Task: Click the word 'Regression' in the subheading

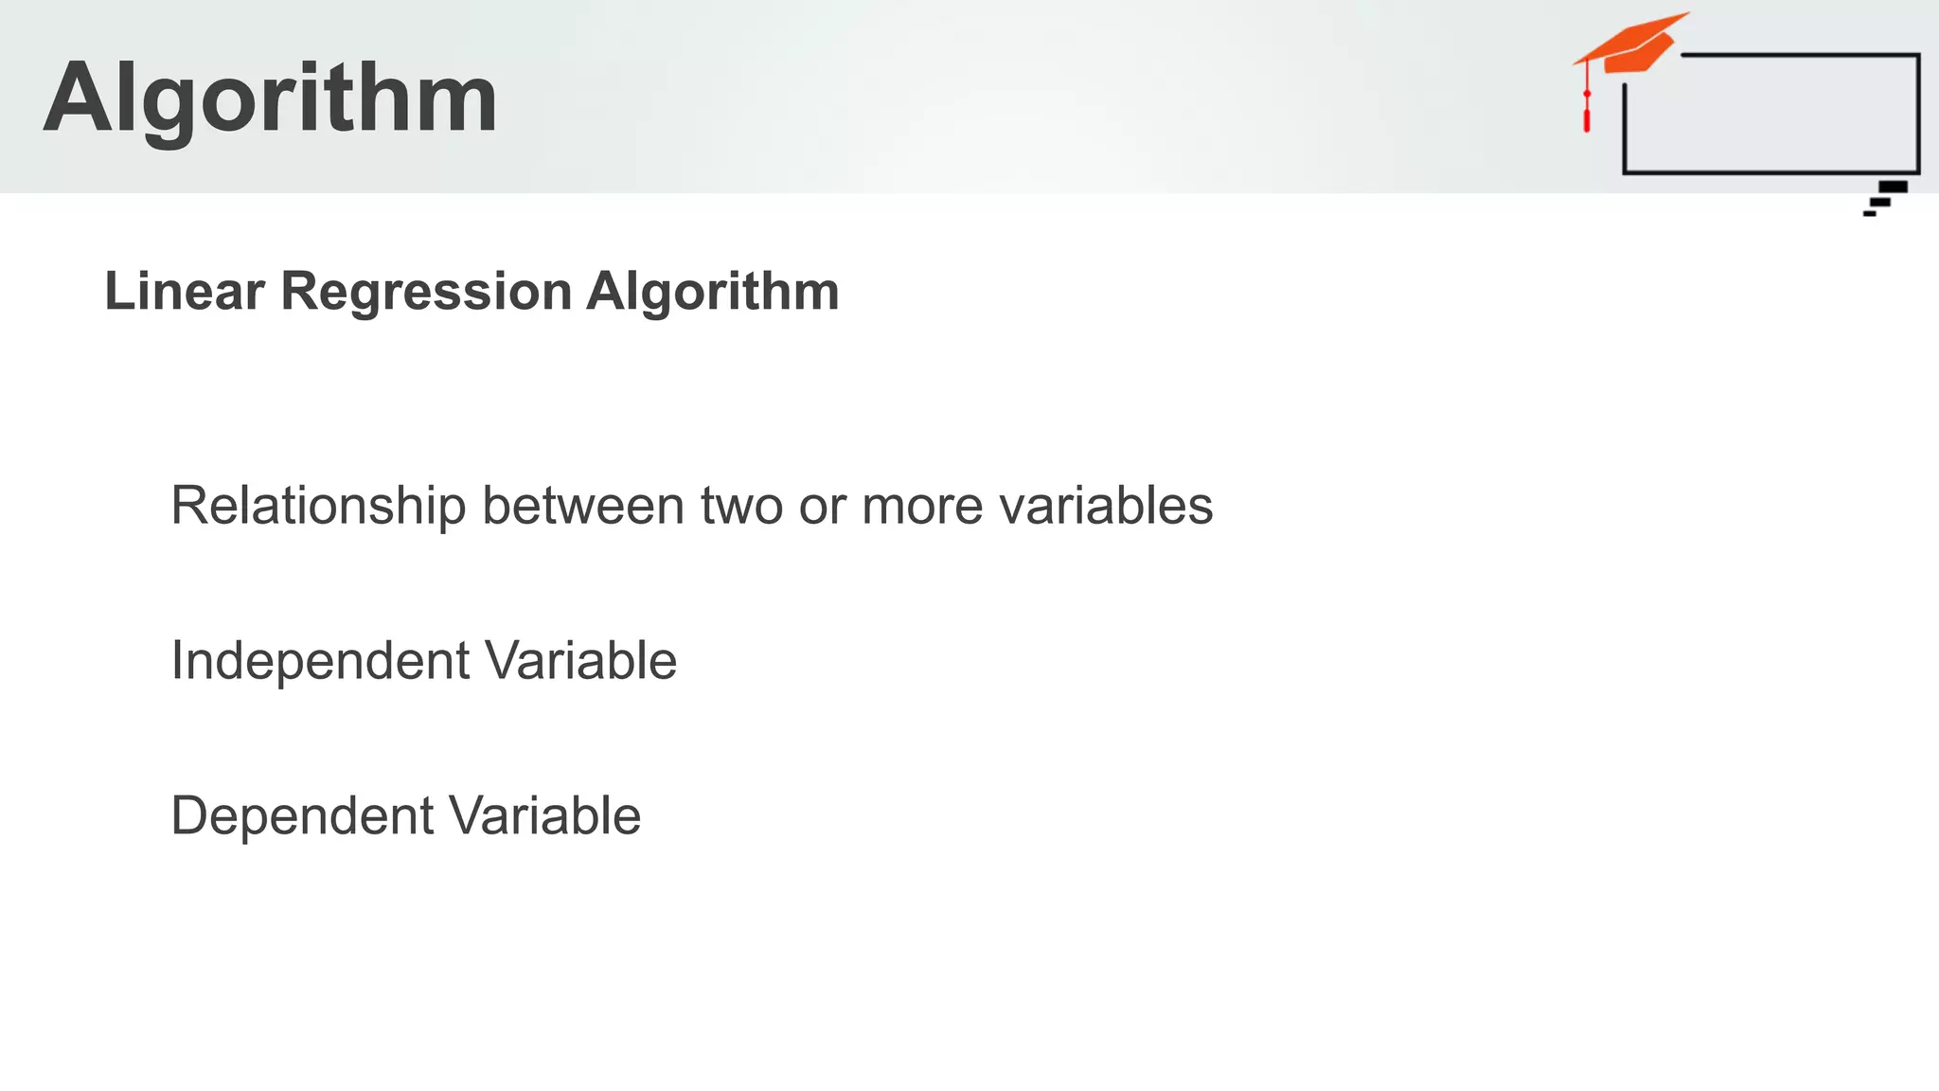Action: tap(426, 291)
